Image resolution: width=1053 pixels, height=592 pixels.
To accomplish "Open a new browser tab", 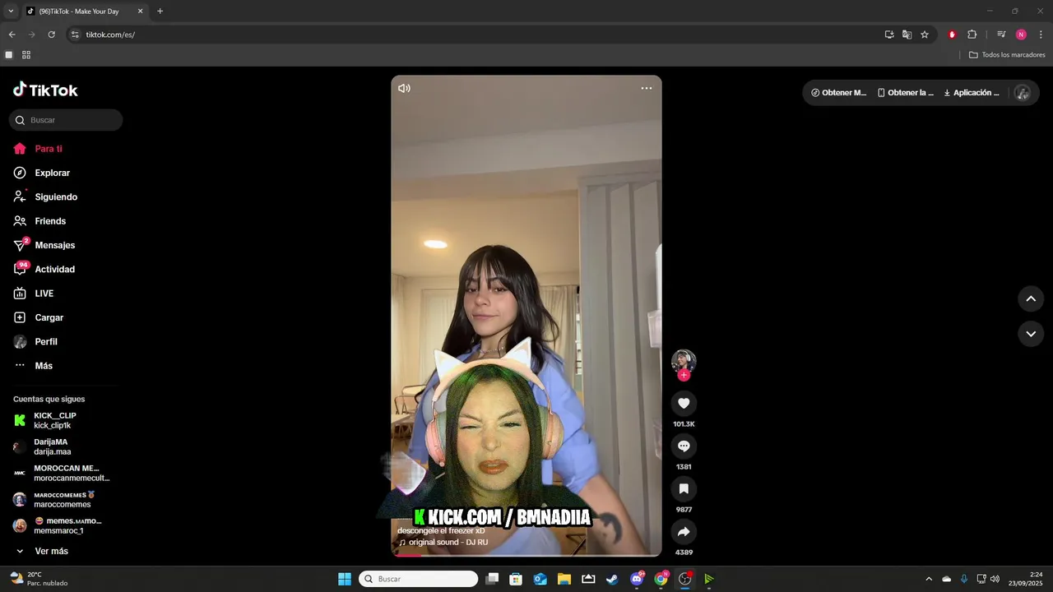I will pyautogui.click(x=160, y=11).
